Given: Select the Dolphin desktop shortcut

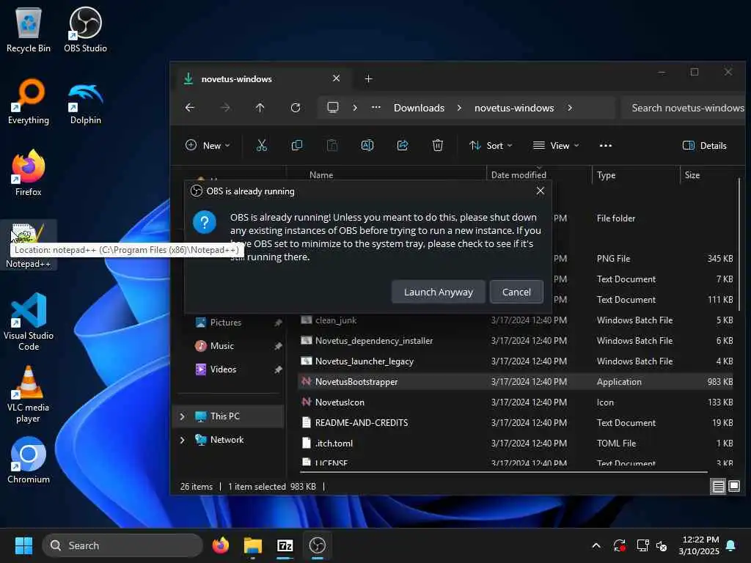Looking at the screenshot, I should coord(85,101).
